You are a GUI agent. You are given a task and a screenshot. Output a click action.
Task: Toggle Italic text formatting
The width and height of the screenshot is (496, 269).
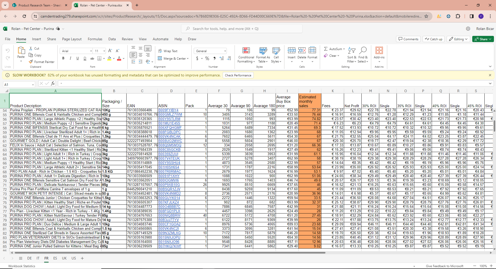click(70, 59)
